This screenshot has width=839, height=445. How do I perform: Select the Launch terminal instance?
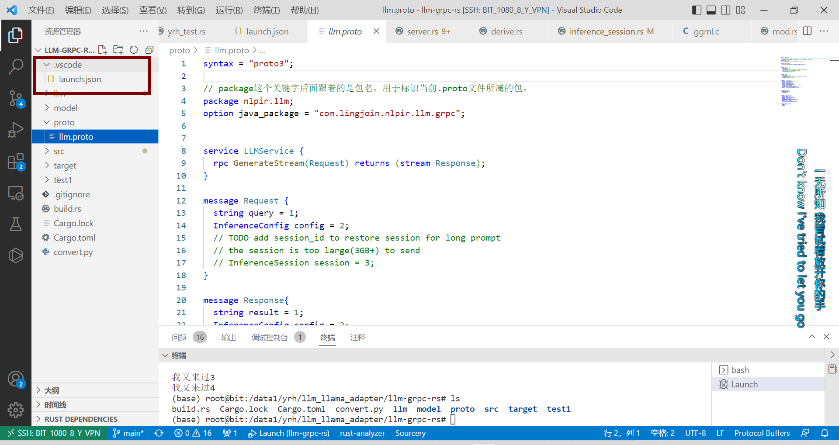[x=768, y=384]
